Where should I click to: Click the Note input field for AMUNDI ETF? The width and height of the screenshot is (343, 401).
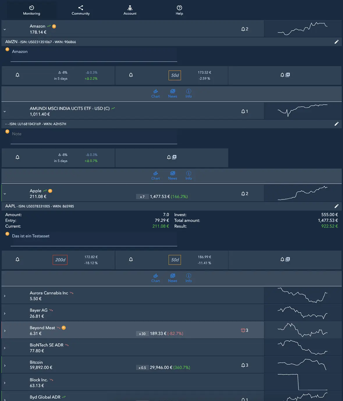pyautogui.click(x=94, y=134)
